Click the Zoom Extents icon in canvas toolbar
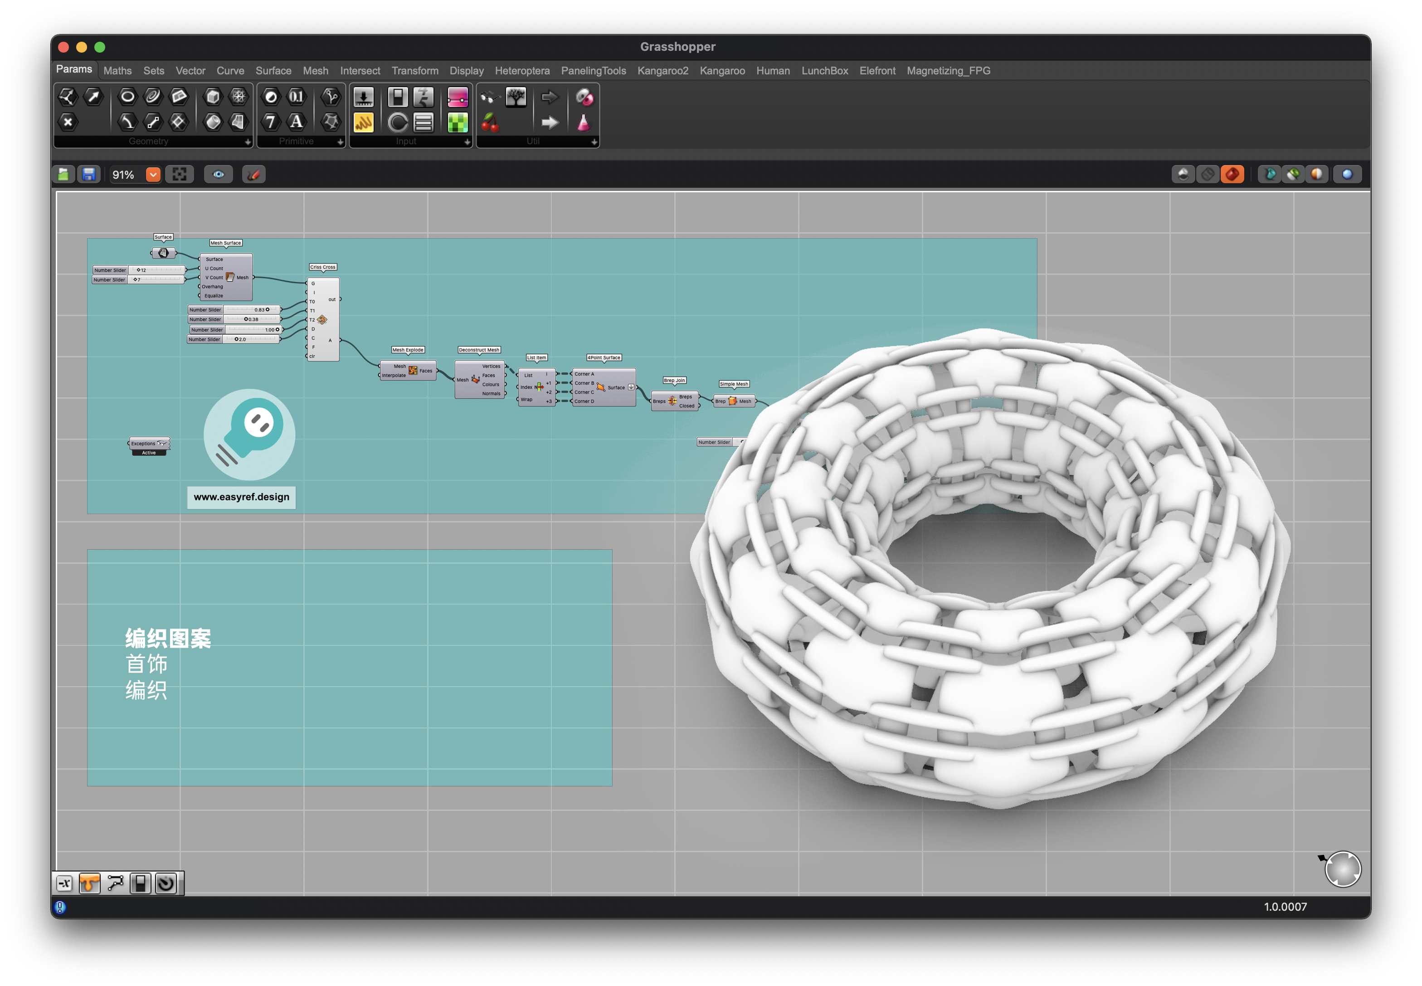1422x986 pixels. 180,175
